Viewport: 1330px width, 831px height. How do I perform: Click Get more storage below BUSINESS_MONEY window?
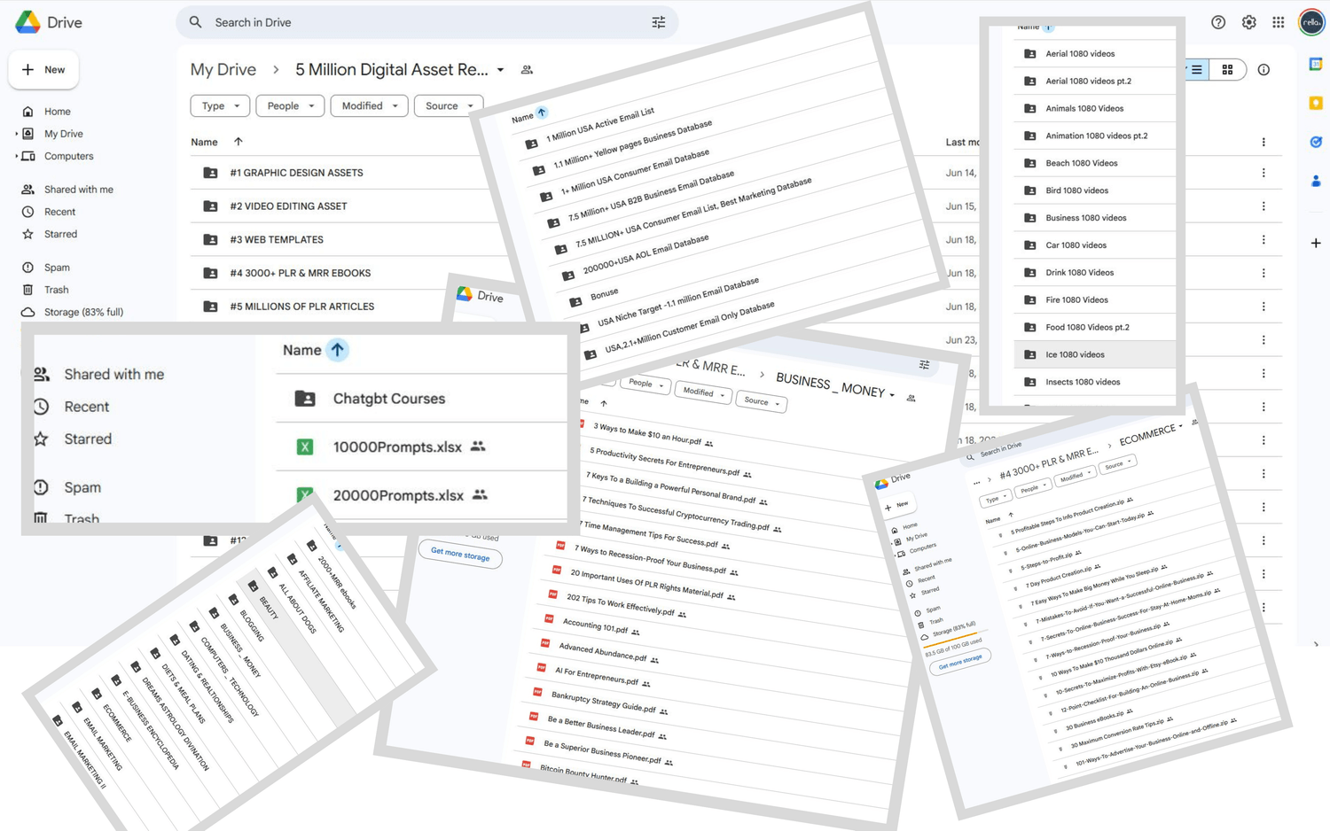click(460, 555)
